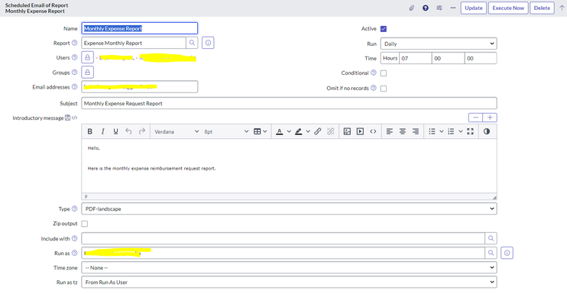The width and height of the screenshot is (567, 294).
Task: Check Omit if no records
Action: tap(384, 88)
